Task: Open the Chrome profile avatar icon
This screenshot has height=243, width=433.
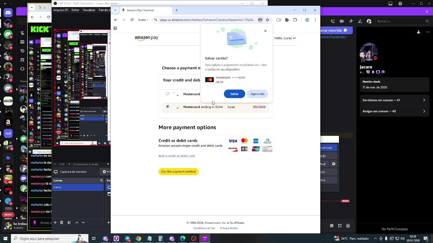Action: point(307,20)
